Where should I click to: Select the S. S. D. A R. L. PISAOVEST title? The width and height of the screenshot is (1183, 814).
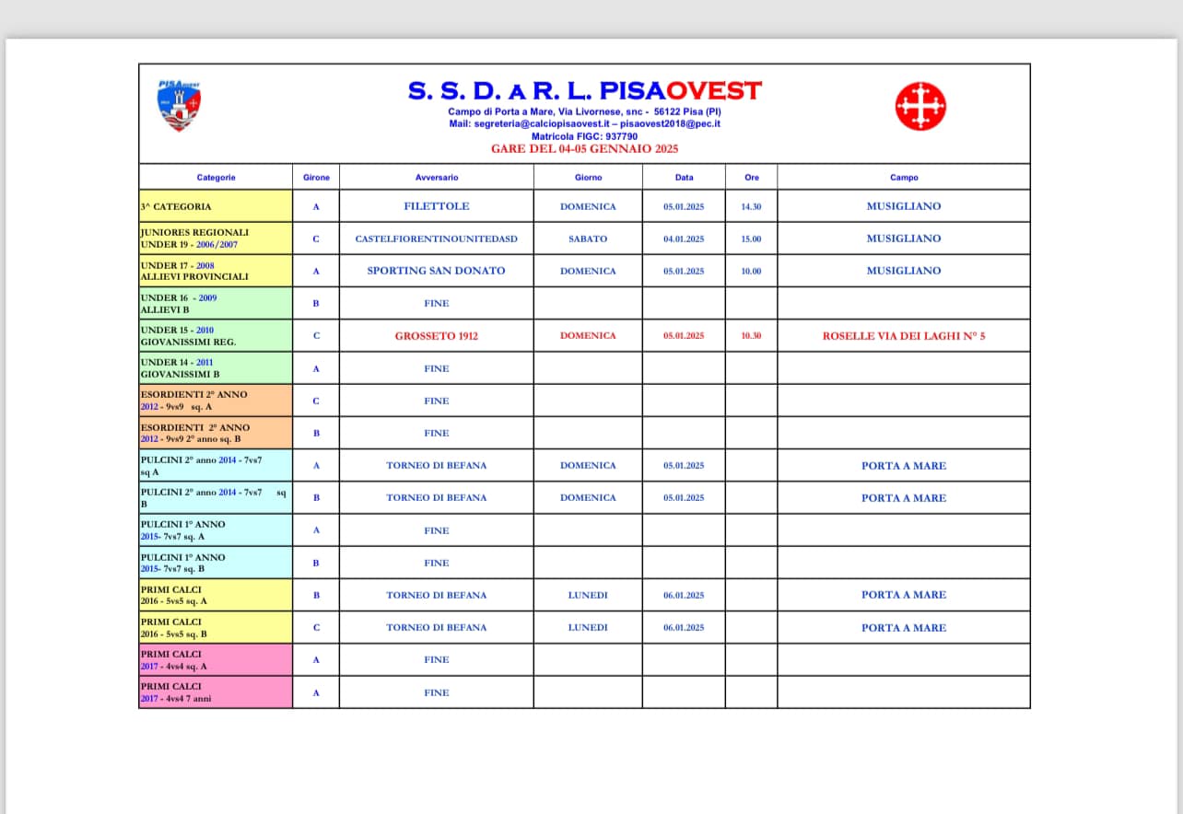point(585,91)
